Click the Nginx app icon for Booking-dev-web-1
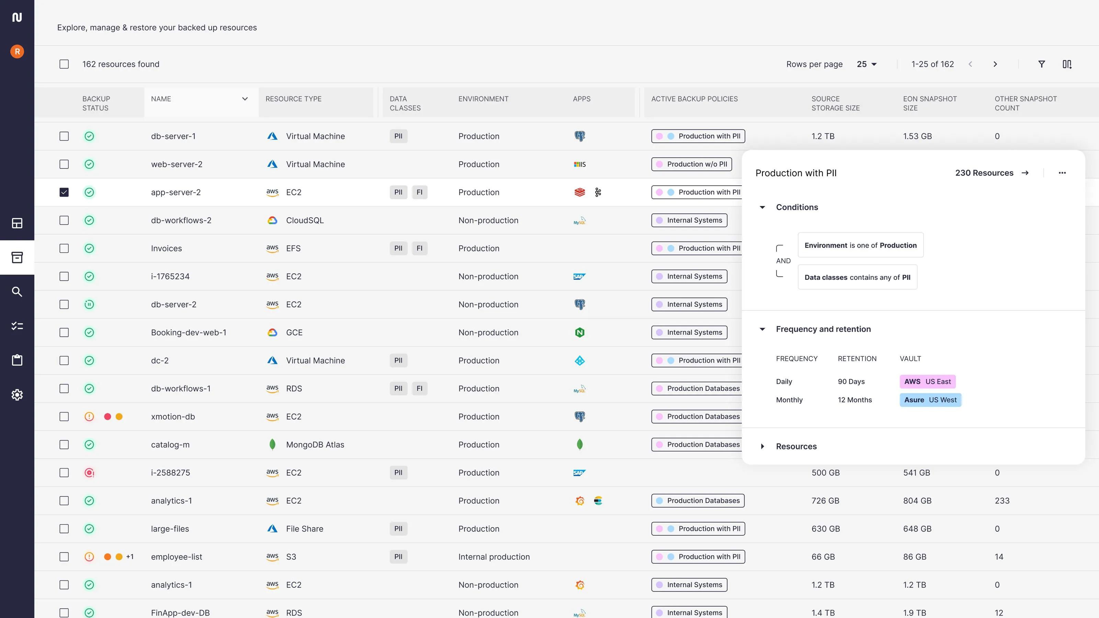 point(579,332)
